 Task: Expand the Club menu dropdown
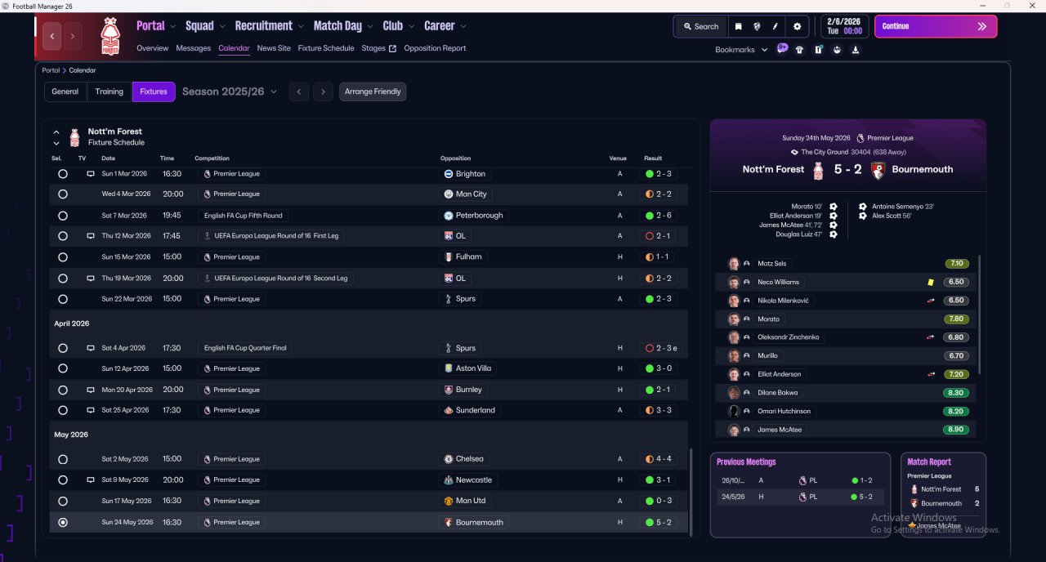coord(411,27)
